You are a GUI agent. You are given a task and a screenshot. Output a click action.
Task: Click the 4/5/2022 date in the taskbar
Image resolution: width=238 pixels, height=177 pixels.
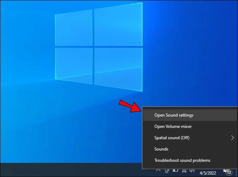pyautogui.click(x=208, y=173)
